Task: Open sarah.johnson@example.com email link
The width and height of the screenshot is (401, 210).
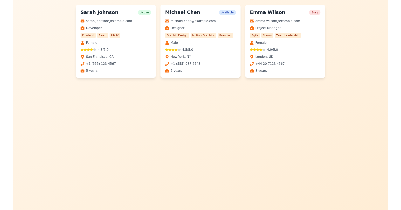Action: [109, 21]
